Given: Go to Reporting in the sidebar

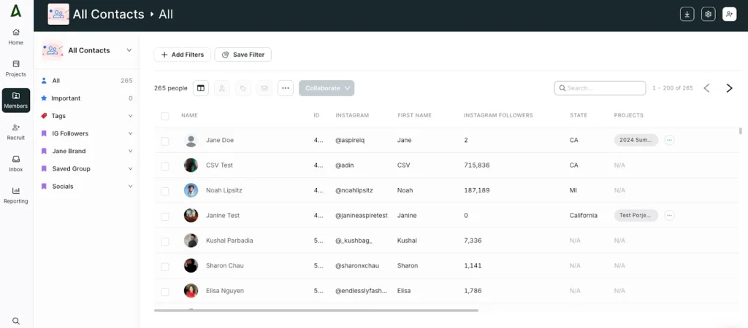Looking at the screenshot, I should (x=16, y=195).
